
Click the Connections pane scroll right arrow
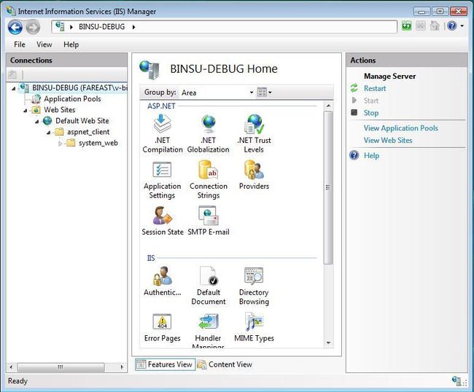click(x=122, y=367)
